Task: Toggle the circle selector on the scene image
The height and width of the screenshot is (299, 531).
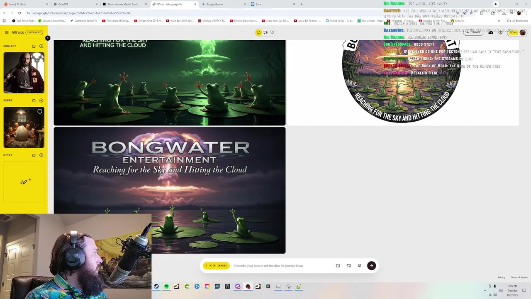Action: pyautogui.click(x=40, y=111)
